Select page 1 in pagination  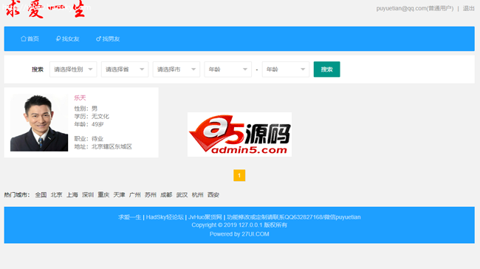239,175
